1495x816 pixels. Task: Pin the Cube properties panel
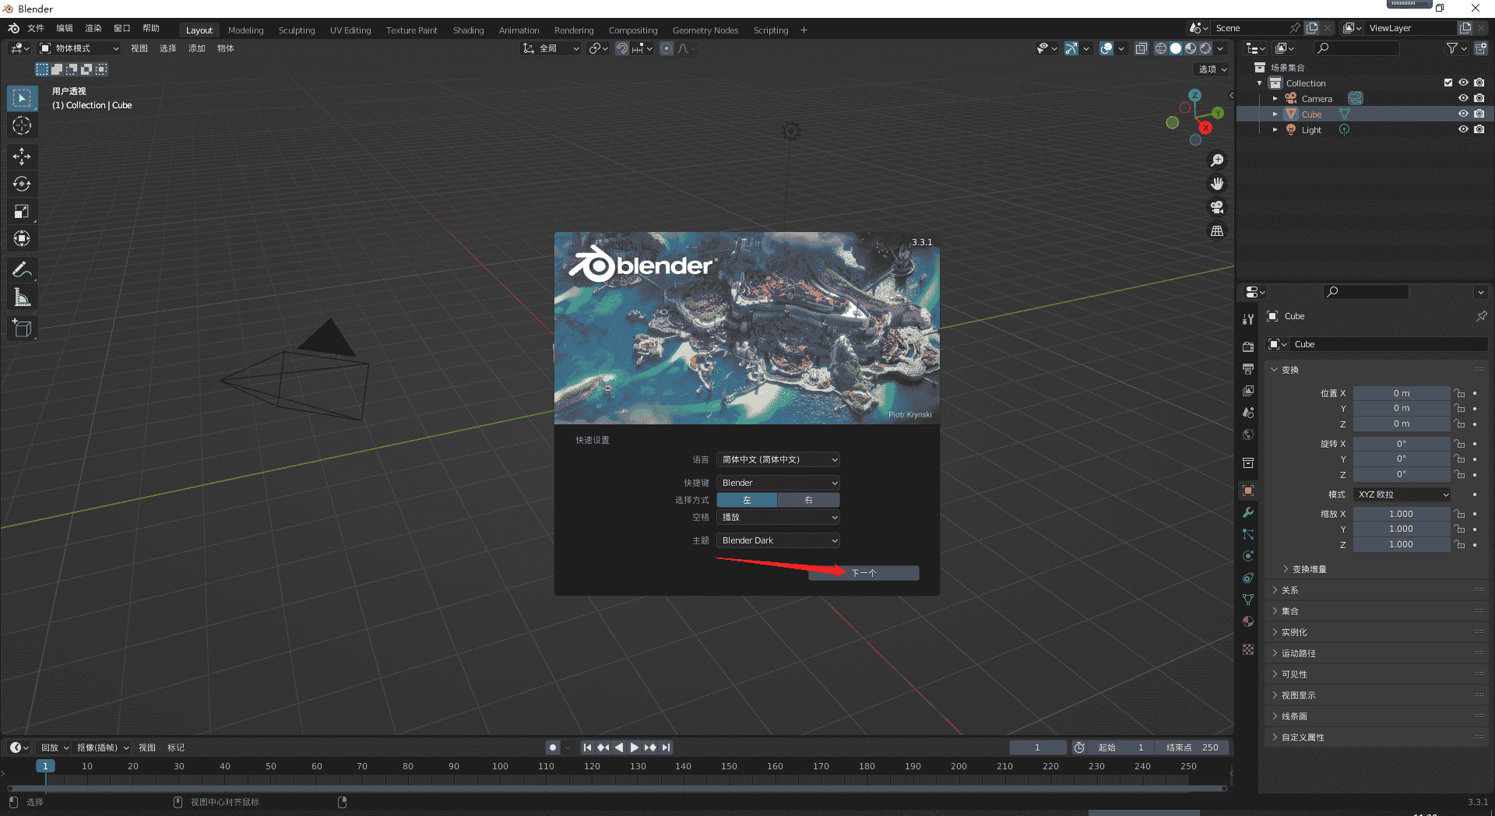point(1481,316)
